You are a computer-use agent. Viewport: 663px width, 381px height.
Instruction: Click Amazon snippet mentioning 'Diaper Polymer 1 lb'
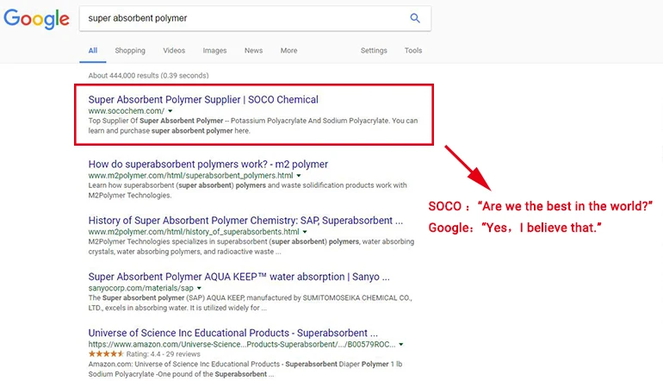tap(245, 369)
